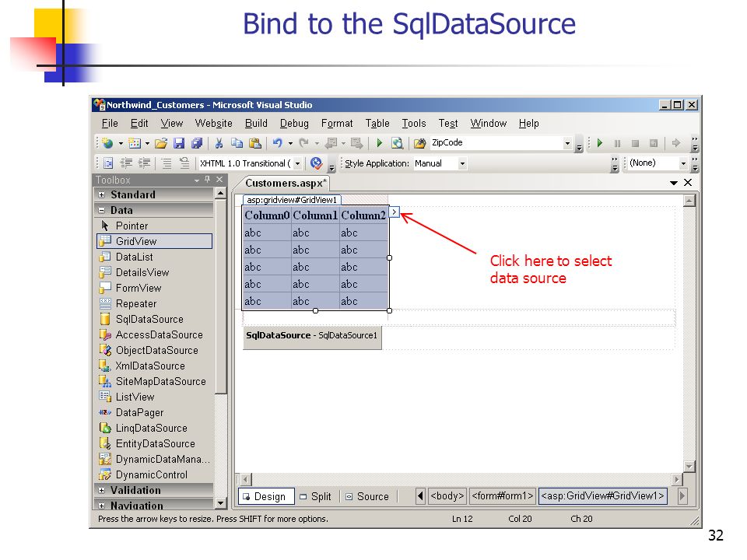This screenshot has height=560, width=747.
Task: Open the GridView smart tag arrow
Action: tap(394, 212)
